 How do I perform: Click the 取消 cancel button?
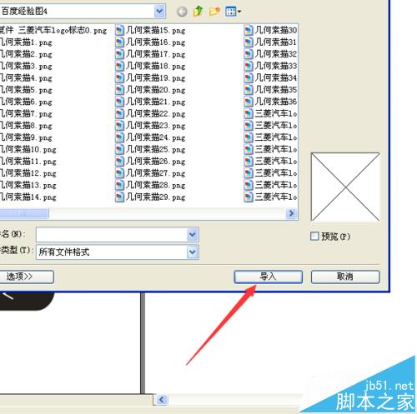click(345, 277)
